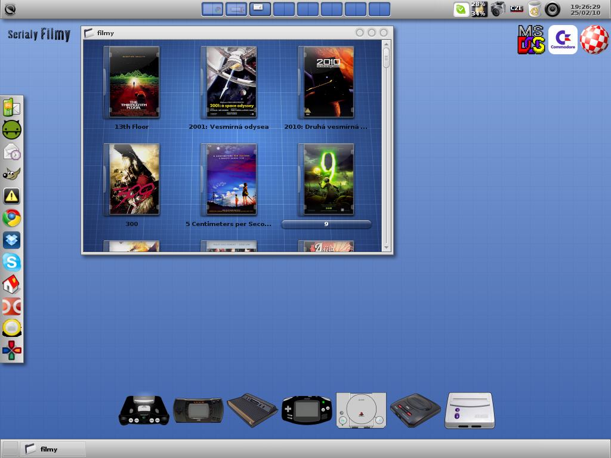611x458 pixels.
Task: Click the 28% 34% system monitor widget
Action: pos(479,9)
